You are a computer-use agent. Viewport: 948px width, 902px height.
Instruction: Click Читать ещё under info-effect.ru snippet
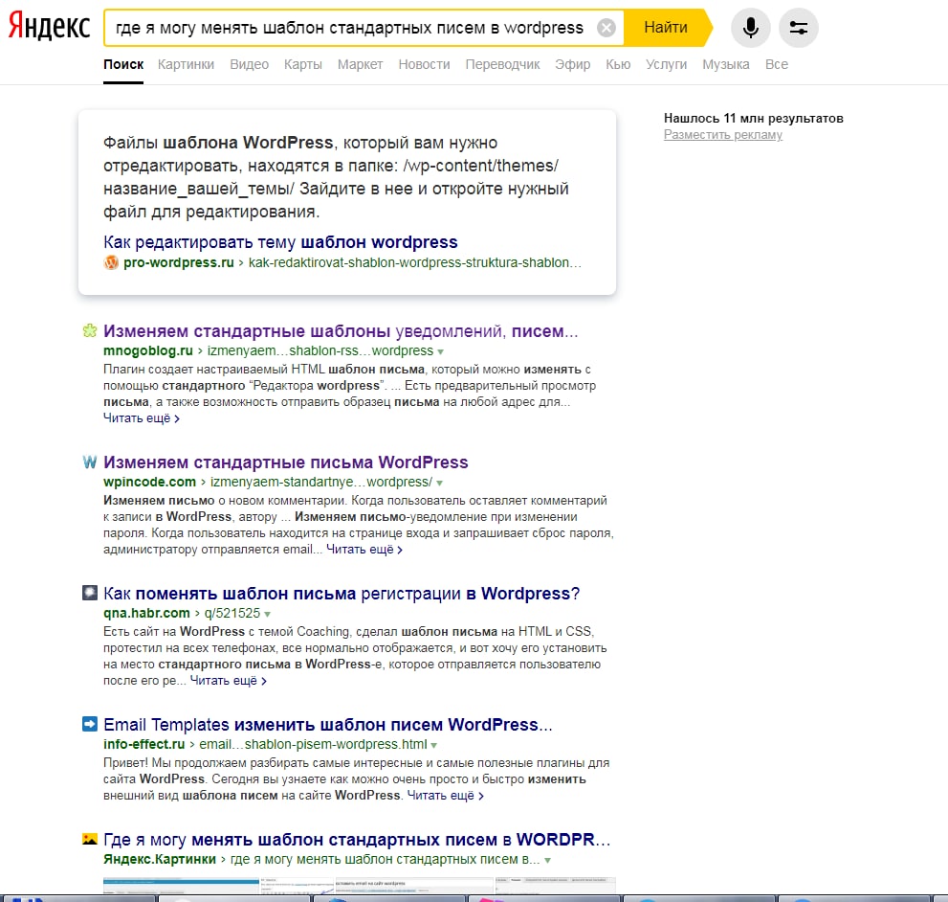coord(446,796)
